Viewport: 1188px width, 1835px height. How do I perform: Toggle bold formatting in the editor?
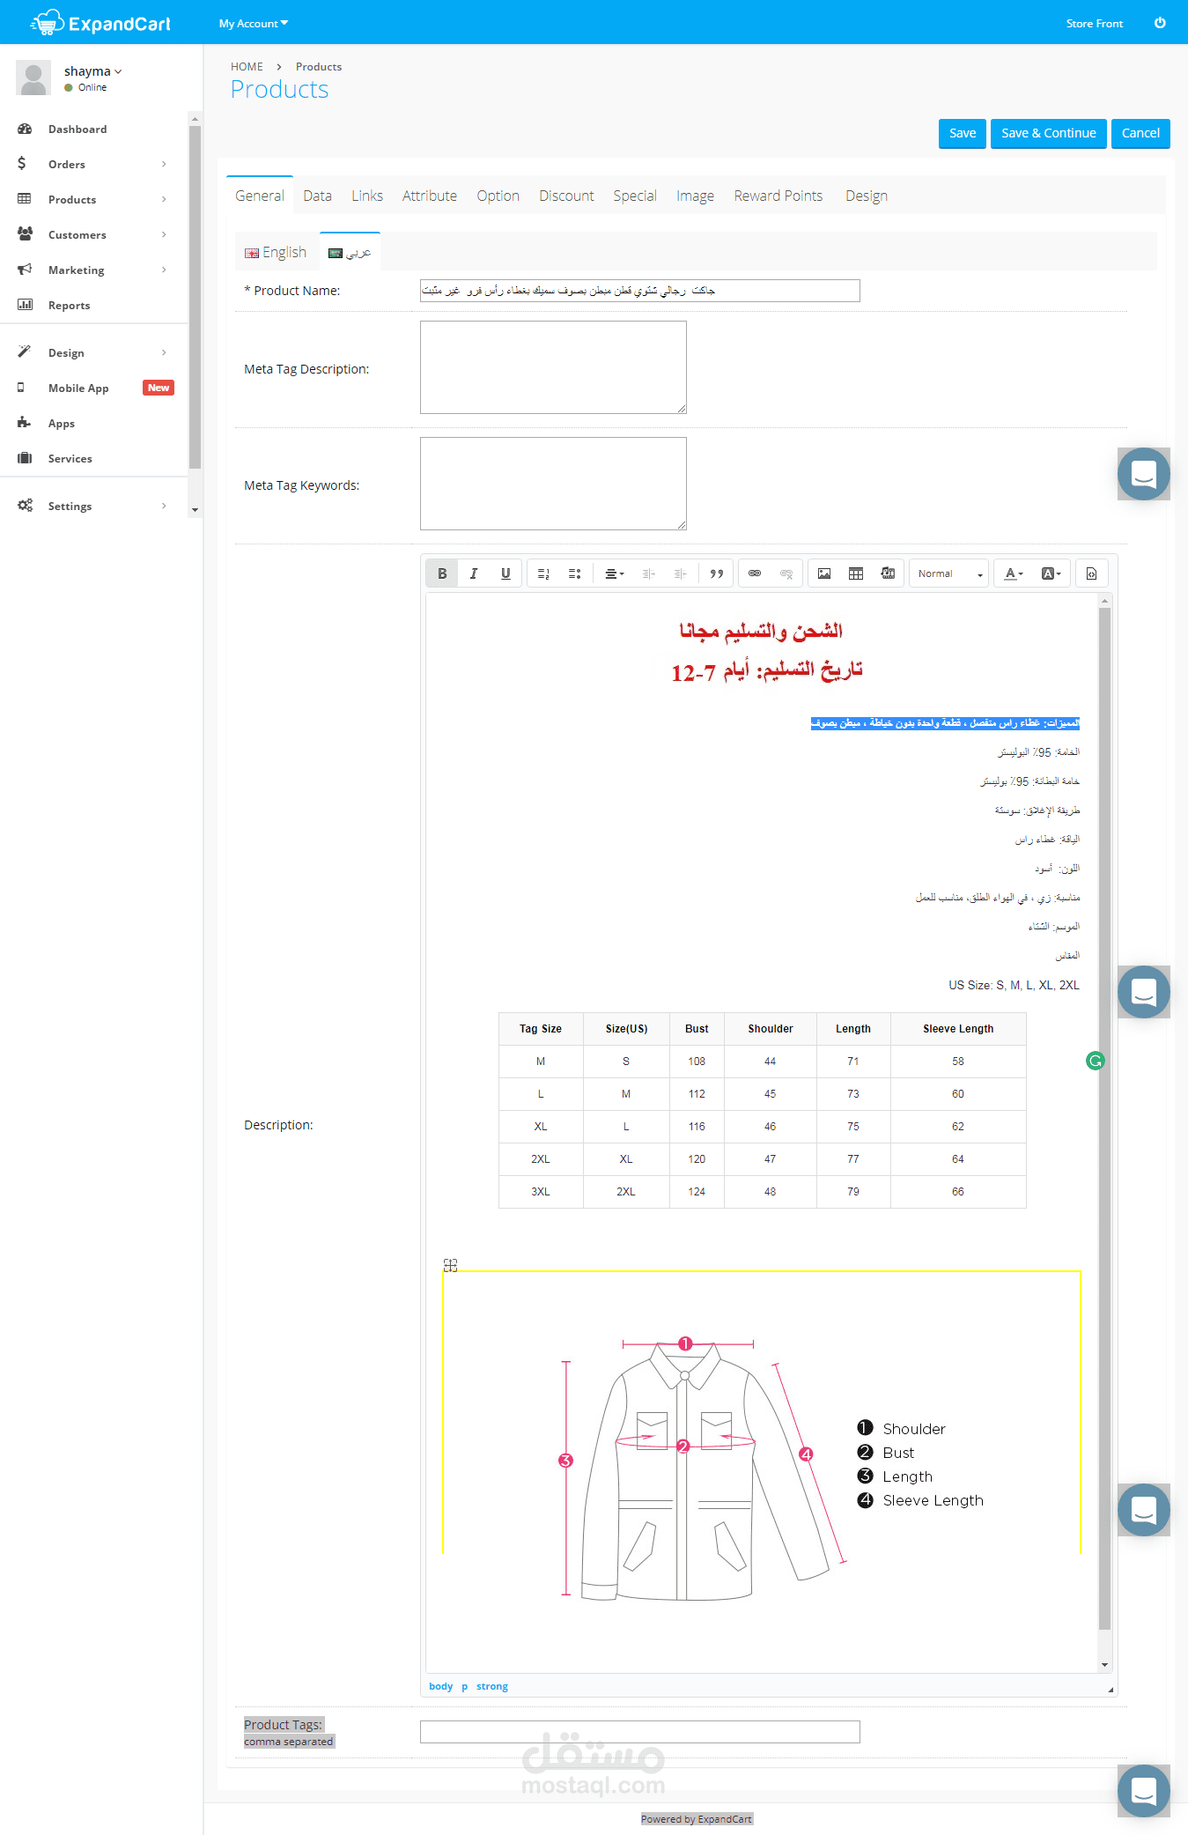(442, 573)
